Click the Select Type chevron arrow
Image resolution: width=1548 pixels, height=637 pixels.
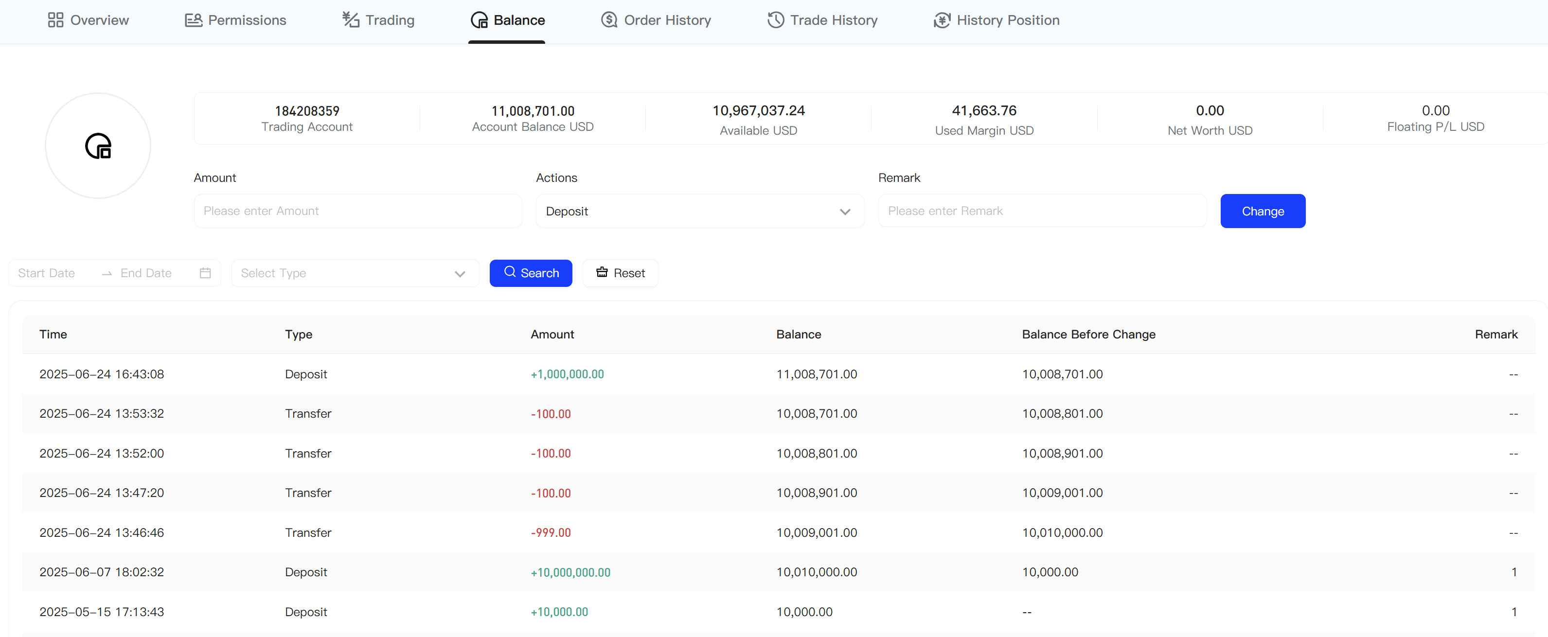[x=460, y=274]
